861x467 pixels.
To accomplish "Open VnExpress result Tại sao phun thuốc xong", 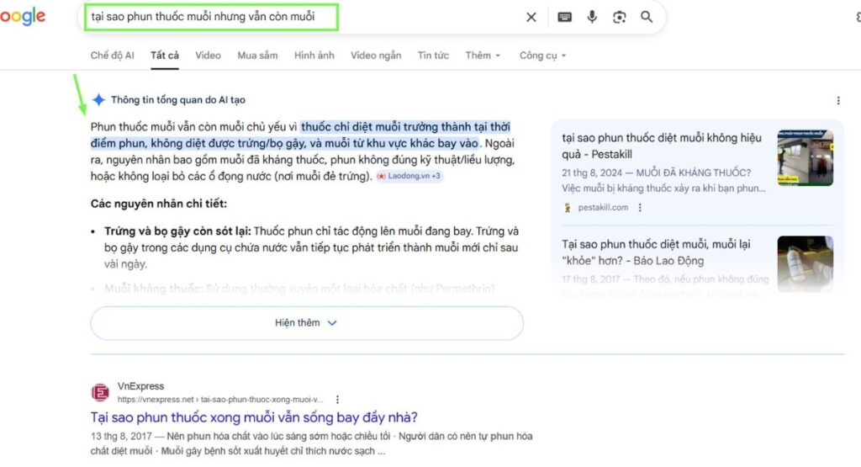I will (254, 417).
